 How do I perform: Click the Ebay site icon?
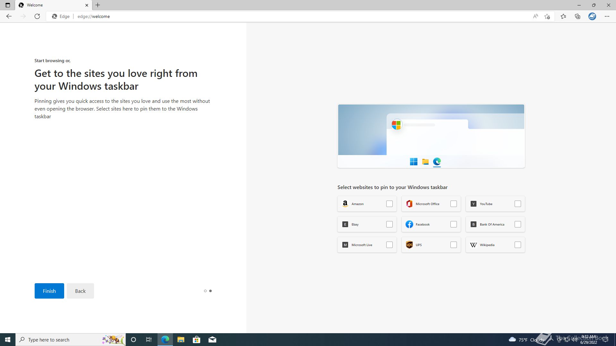pyautogui.click(x=345, y=224)
